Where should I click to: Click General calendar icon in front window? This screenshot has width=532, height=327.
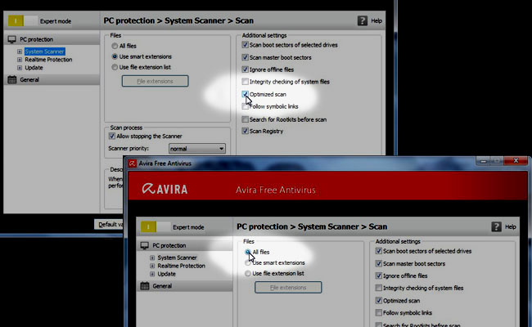[x=145, y=285]
